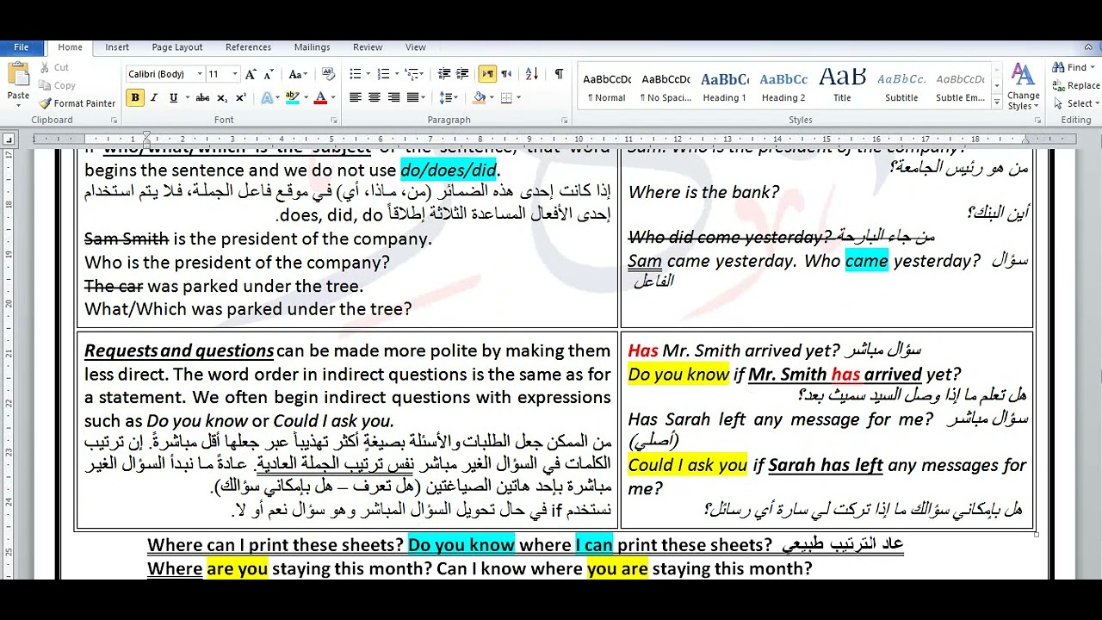The image size is (1102, 620).
Task: Click the Grow Font icon
Action: pos(251,74)
